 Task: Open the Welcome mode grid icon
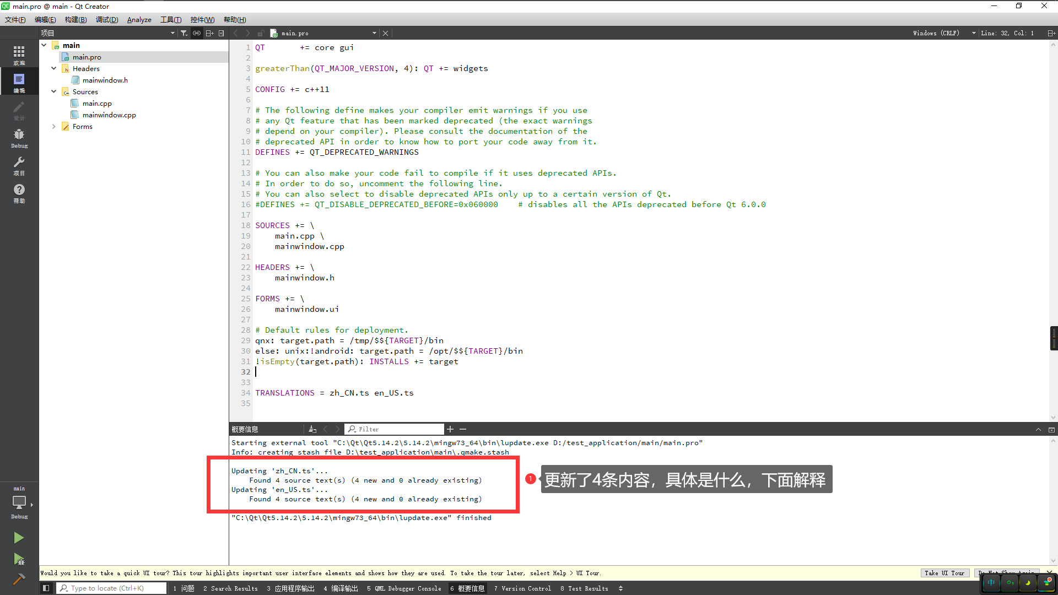[x=19, y=55]
